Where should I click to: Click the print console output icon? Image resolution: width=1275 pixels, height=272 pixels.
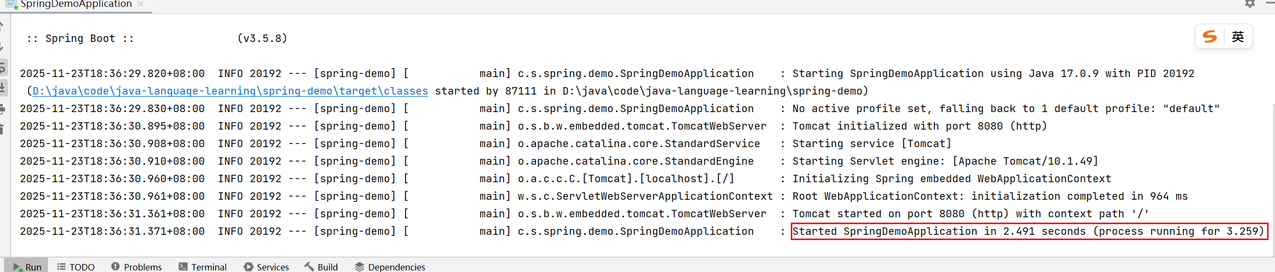tap(2, 109)
